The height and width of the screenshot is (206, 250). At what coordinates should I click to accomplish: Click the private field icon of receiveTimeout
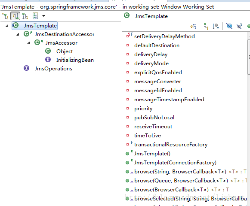127,127
